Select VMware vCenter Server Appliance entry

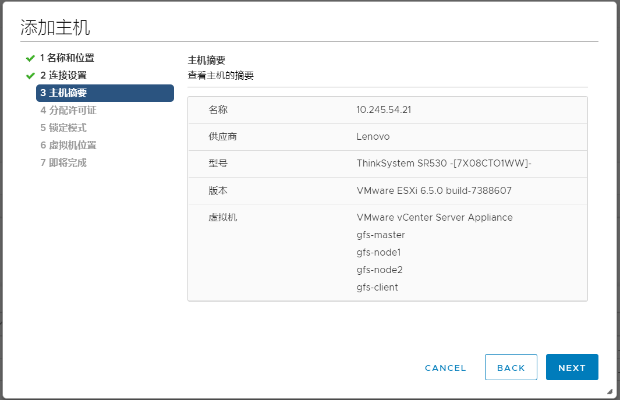point(434,218)
